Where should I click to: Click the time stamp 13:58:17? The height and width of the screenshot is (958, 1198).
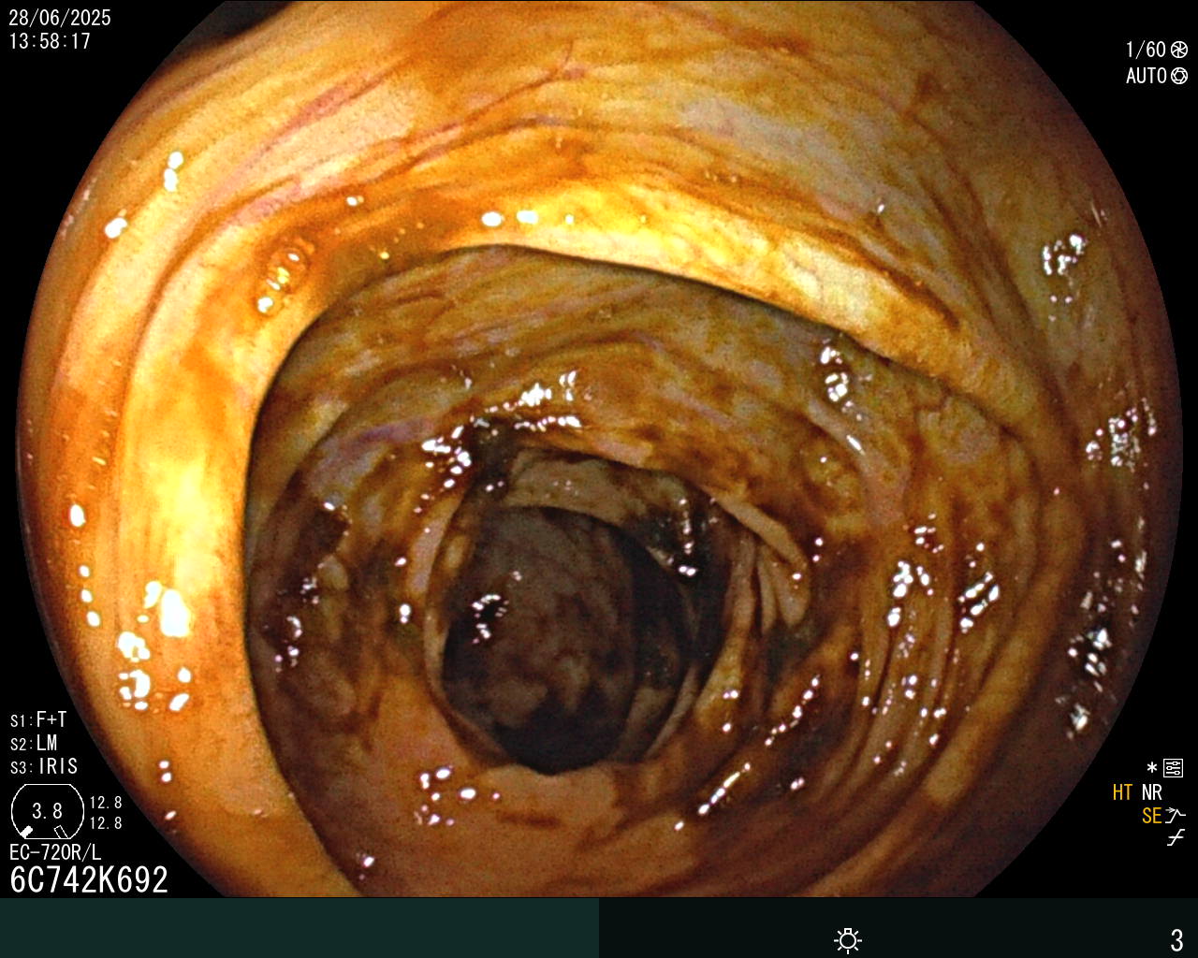[50, 41]
